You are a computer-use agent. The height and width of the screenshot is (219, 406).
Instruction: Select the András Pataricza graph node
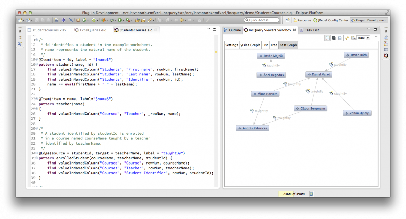pyautogui.click(x=252, y=128)
